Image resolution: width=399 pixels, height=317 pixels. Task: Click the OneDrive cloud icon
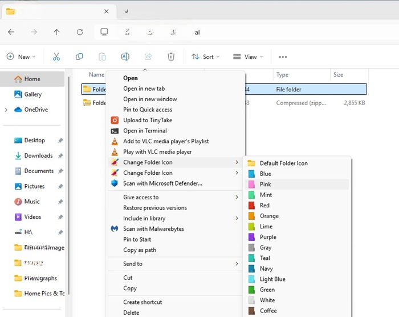click(18, 110)
